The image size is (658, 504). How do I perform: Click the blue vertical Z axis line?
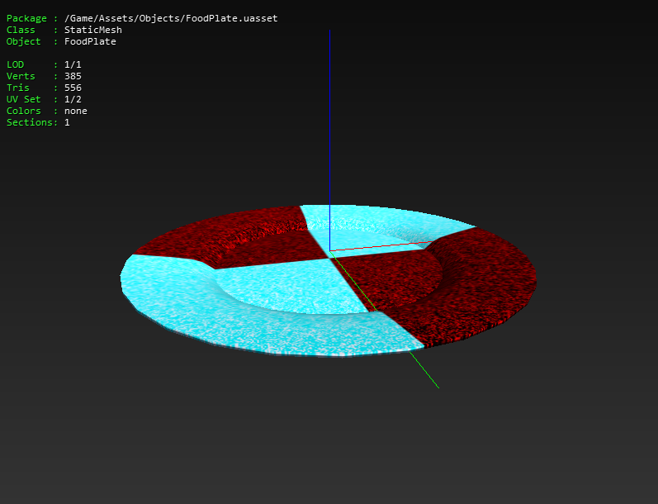[330, 140]
